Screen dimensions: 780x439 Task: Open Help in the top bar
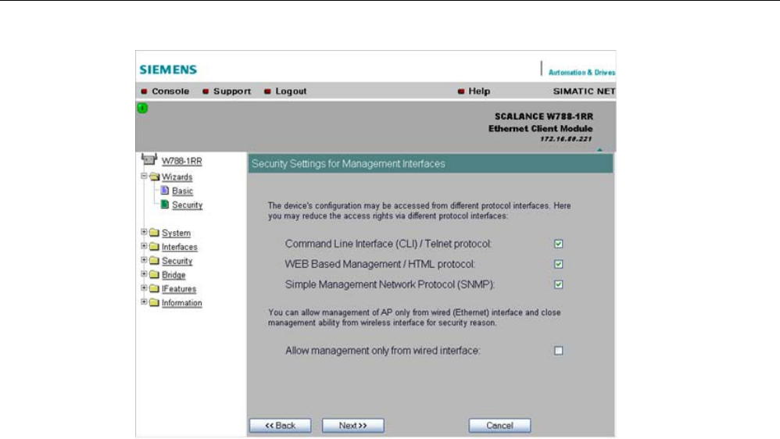pyautogui.click(x=479, y=91)
